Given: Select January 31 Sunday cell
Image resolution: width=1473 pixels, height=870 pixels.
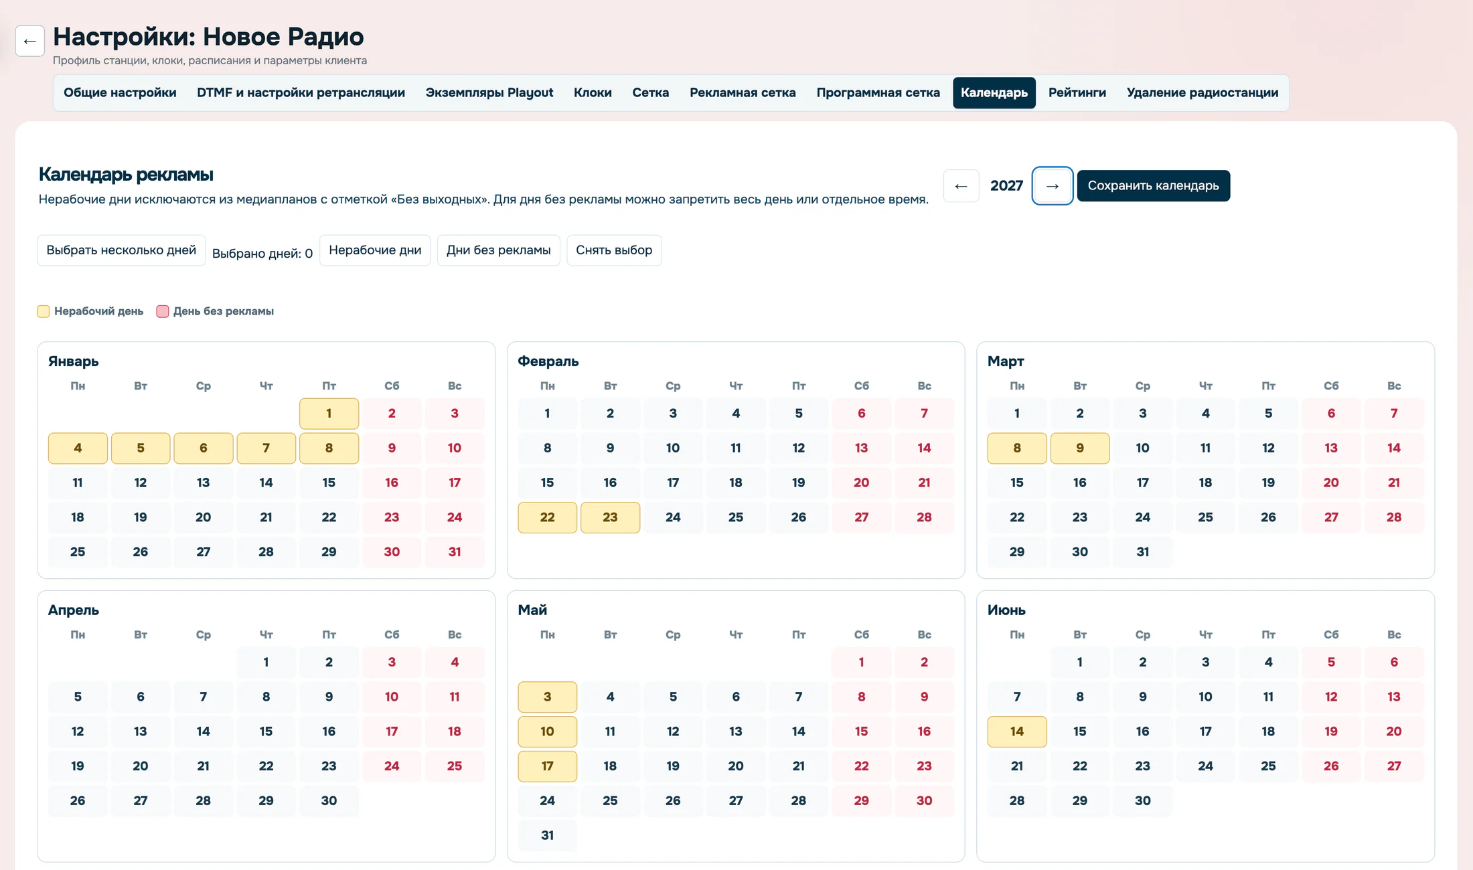Looking at the screenshot, I should pyautogui.click(x=455, y=552).
